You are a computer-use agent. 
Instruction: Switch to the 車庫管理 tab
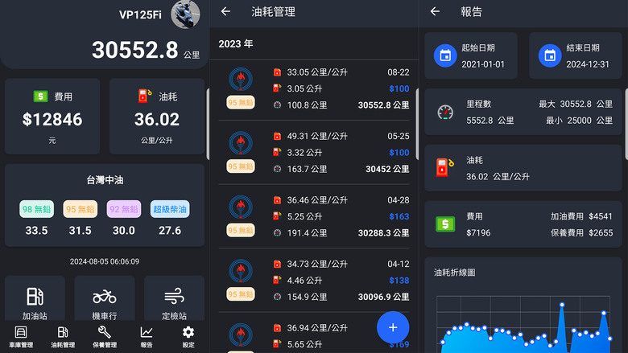[x=21, y=337]
